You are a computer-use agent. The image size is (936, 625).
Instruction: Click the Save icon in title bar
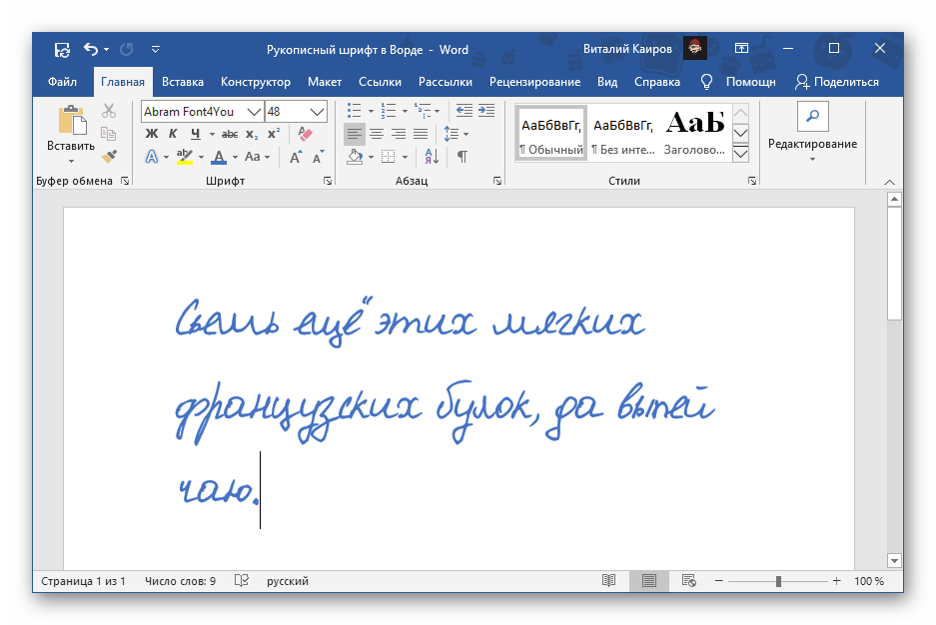[x=62, y=50]
